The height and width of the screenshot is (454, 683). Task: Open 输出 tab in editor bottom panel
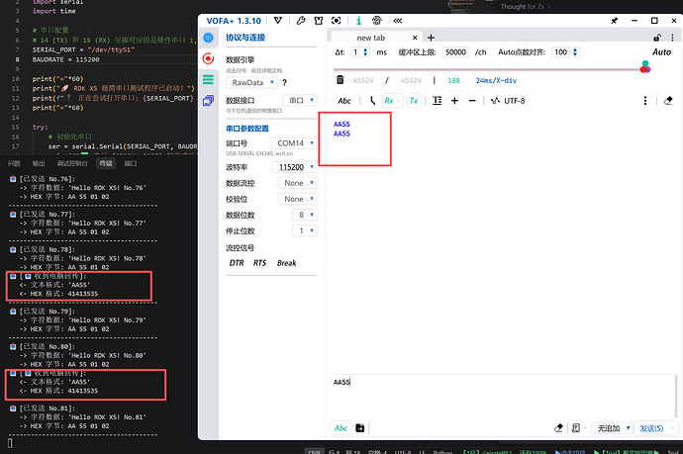pyautogui.click(x=39, y=163)
